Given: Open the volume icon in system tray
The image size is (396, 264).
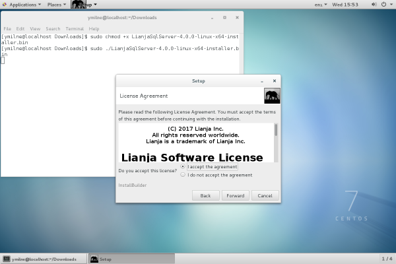Looking at the screenshot, I should pyautogui.click(x=373, y=5).
